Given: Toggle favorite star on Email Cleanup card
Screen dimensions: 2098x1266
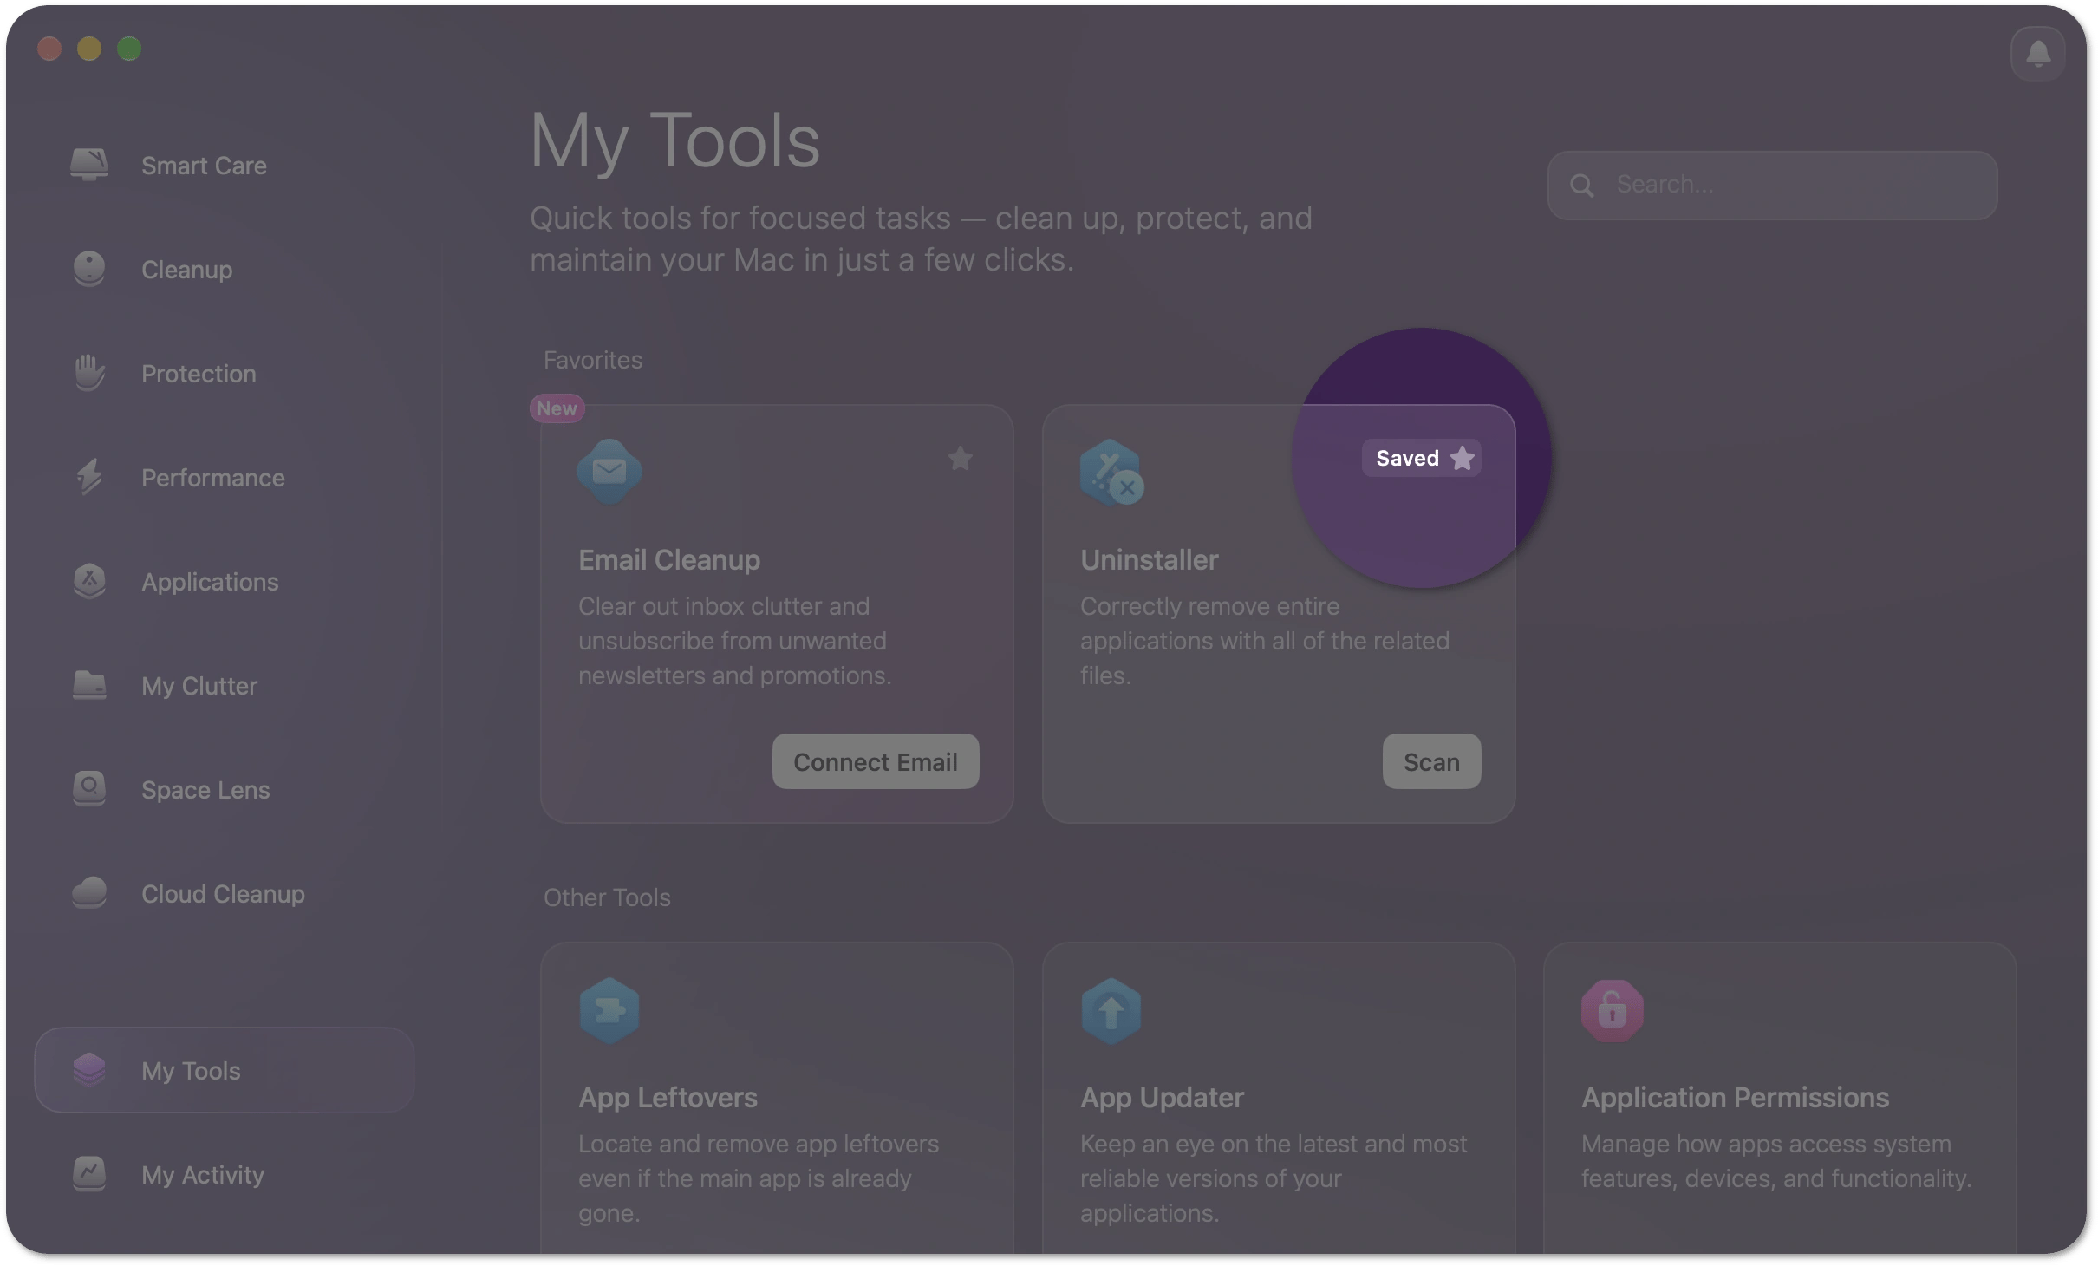Looking at the screenshot, I should pos(960,458).
